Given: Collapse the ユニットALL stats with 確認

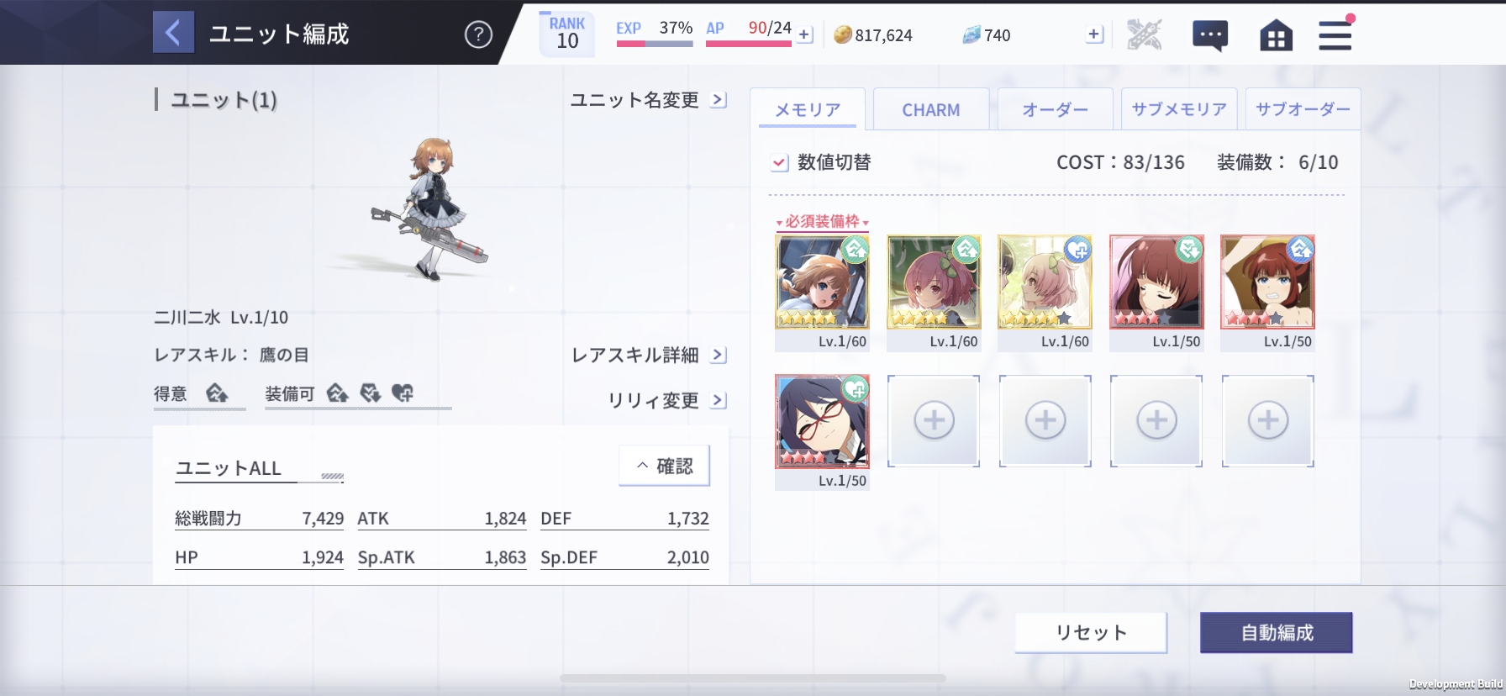Looking at the screenshot, I should [664, 466].
